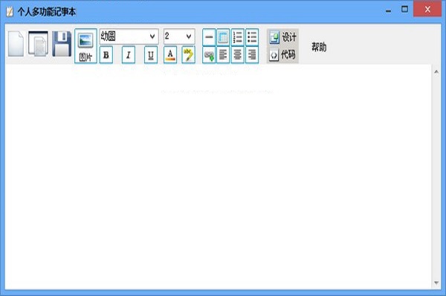This screenshot has width=446, height=296.
Task: Choose font color with the A icon
Action: [x=170, y=54]
